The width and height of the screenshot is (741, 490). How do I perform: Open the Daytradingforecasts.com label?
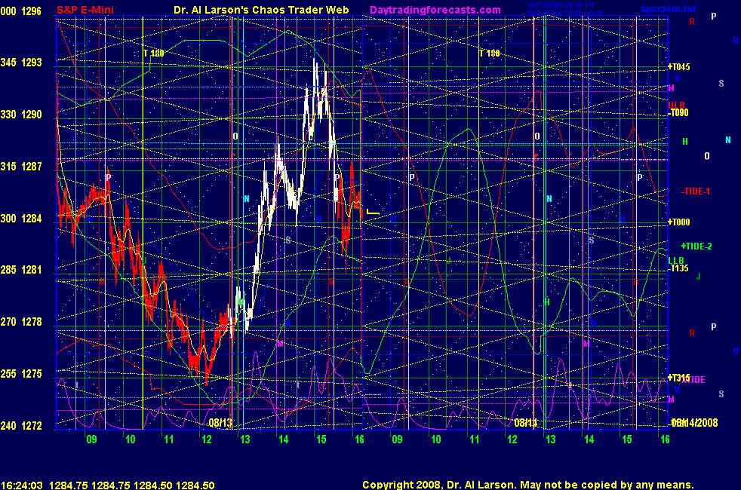435,10
